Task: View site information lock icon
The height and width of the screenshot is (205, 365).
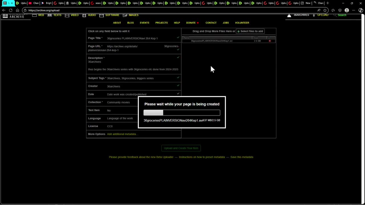Action: (25, 10)
